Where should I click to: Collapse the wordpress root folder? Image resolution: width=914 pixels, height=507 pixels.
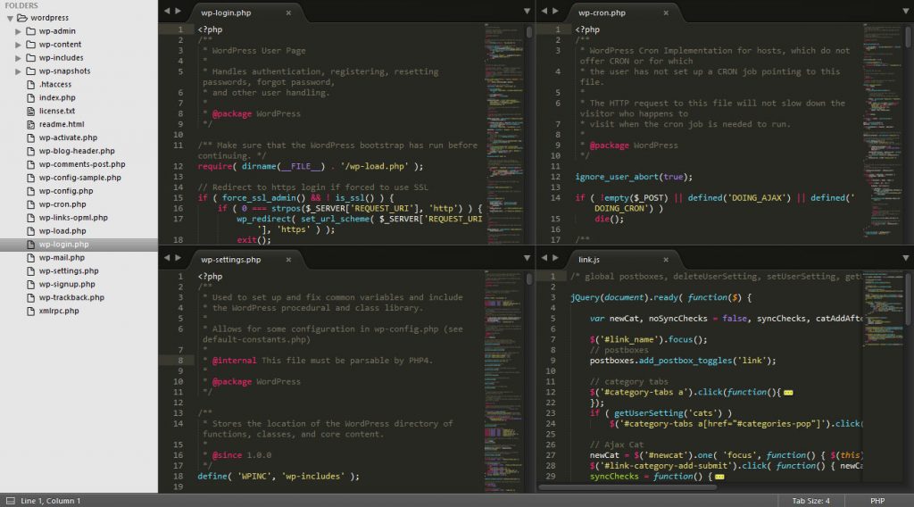click(9, 18)
